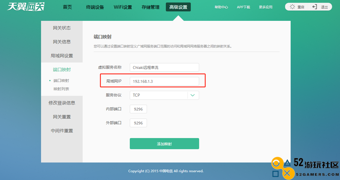
Task: Click the 重启 text label
Action: coord(301,7)
